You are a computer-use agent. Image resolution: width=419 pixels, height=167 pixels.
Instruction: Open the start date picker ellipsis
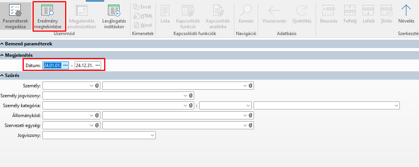(65, 66)
